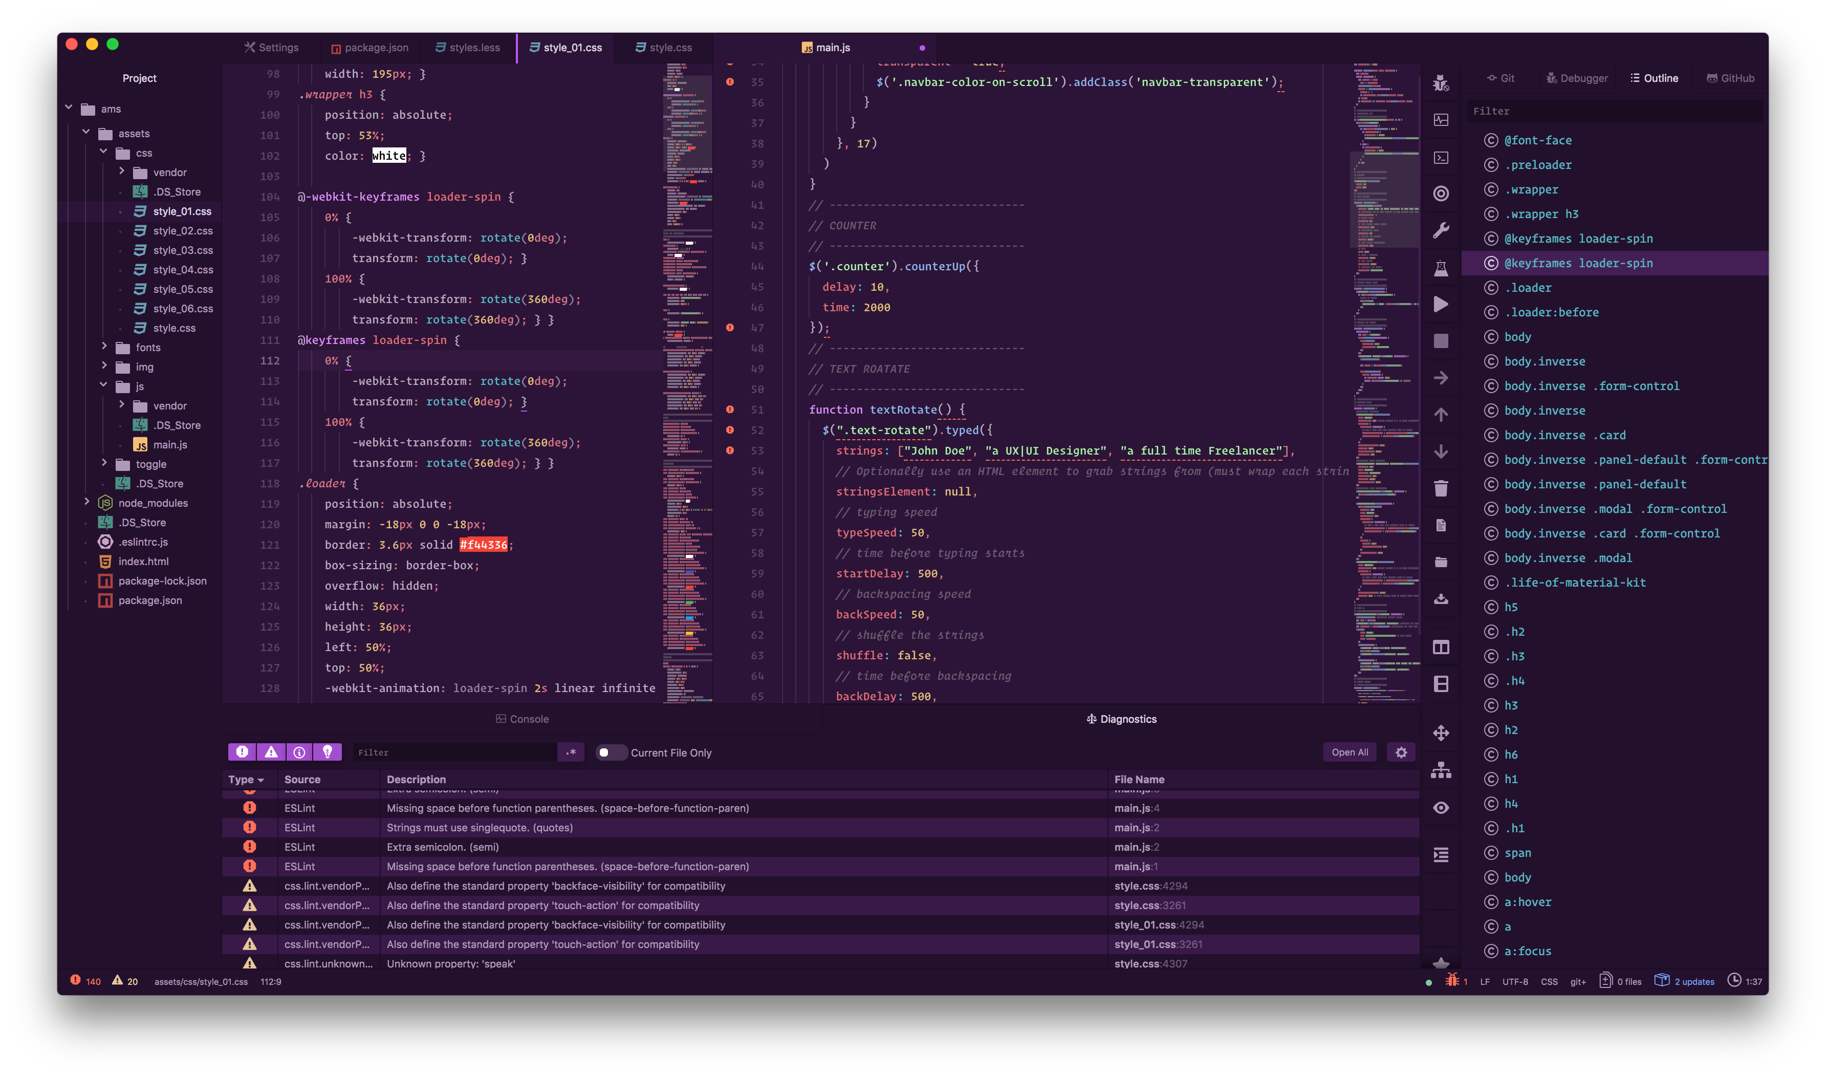The width and height of the screenshot is (1826, 1077).
Task: Switch to the Debugger tab
Action: [x=1576, y=78]
